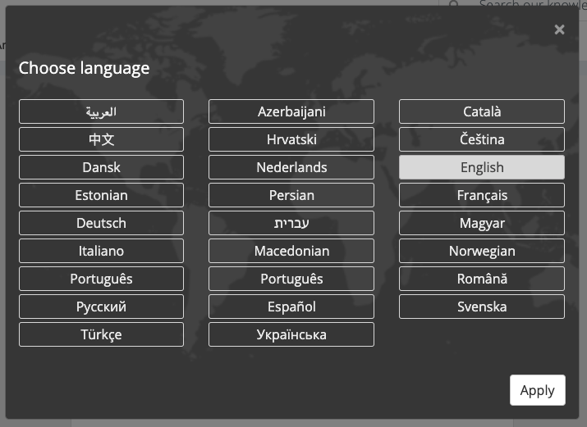Viewport: 587px width, 427px height.
Task: Click the Apply button
Action: coord(537,390)
